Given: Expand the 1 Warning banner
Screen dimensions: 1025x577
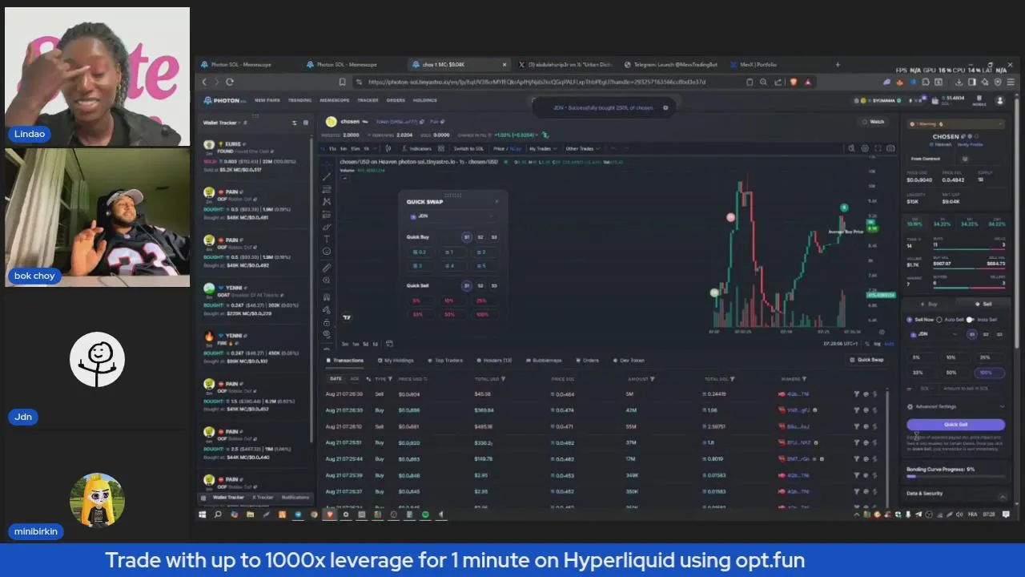Looking at the screenshot, I should pyautogui.click(x=956, y=124).
